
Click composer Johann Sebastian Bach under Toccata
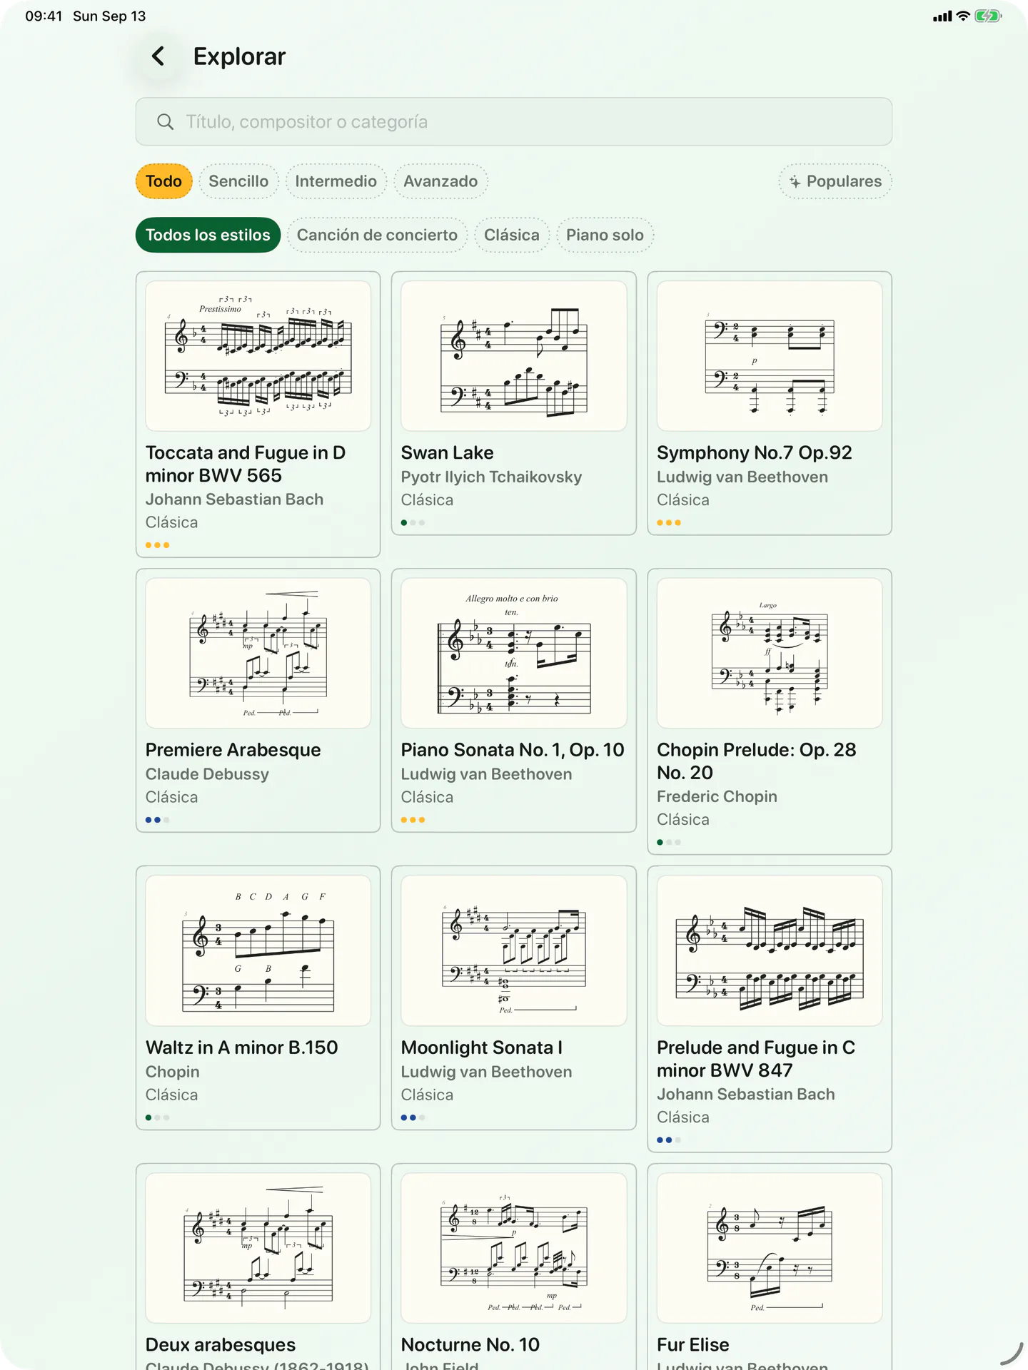[234, 499]
